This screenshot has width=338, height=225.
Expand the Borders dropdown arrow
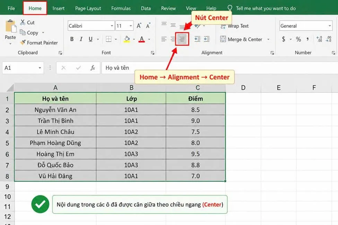pyautogui.click(x=116, y=39)
